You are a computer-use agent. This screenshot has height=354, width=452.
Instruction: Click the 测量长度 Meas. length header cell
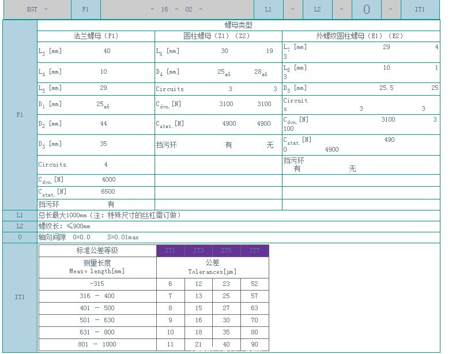[97, 267]
